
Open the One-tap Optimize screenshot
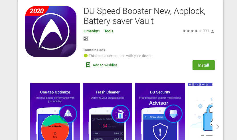(55, 111)
